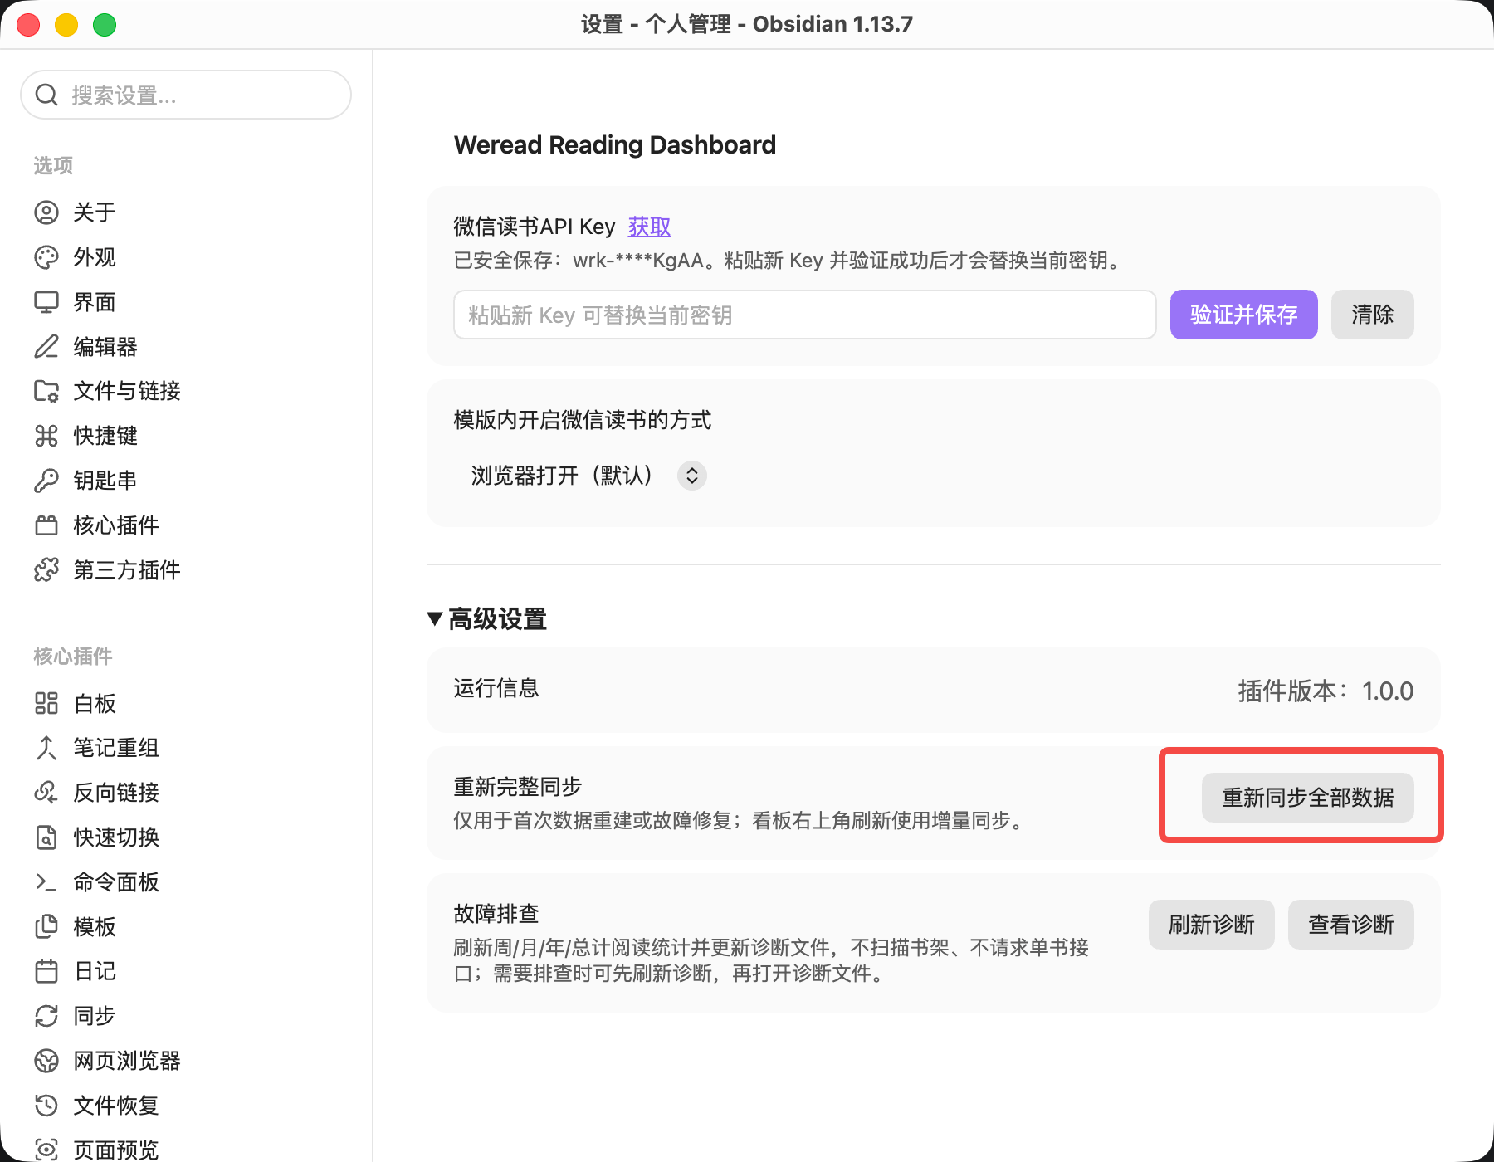The width and height of the screenshot is (1494, 1162).
Task: Click the 网页浏览器 globe icon
Action: tap(46, 1061)
